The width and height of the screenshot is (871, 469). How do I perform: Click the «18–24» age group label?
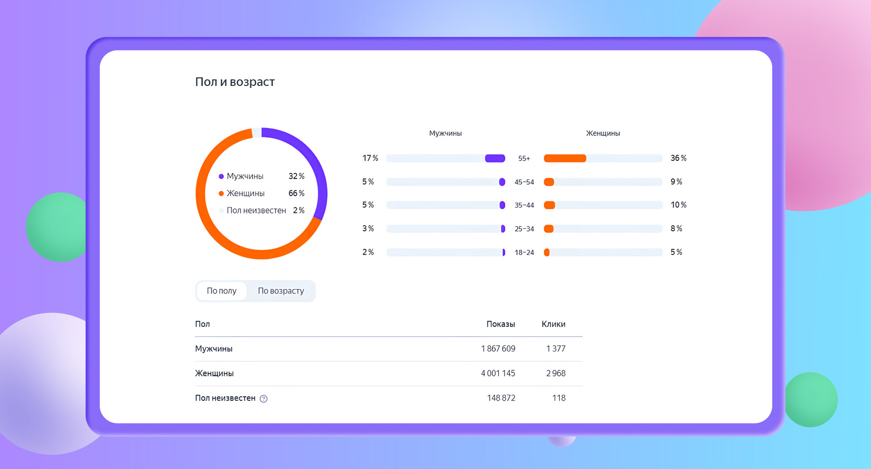(524, 252)
